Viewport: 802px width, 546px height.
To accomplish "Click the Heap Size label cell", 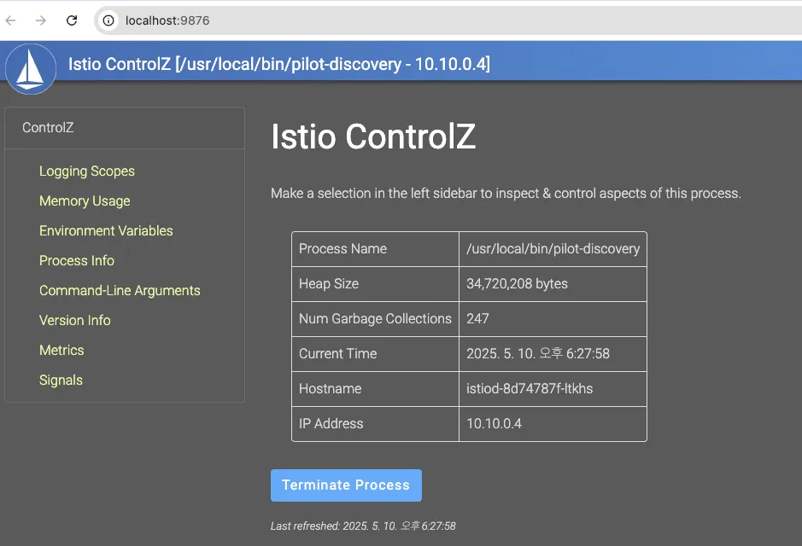I will point(375,283).
